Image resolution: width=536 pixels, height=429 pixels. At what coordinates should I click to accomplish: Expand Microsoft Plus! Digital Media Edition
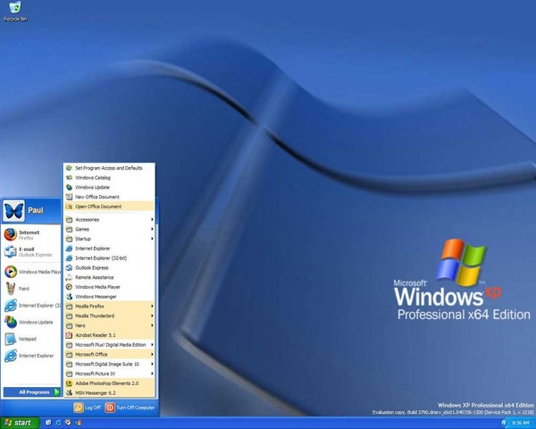pos(109,344)
